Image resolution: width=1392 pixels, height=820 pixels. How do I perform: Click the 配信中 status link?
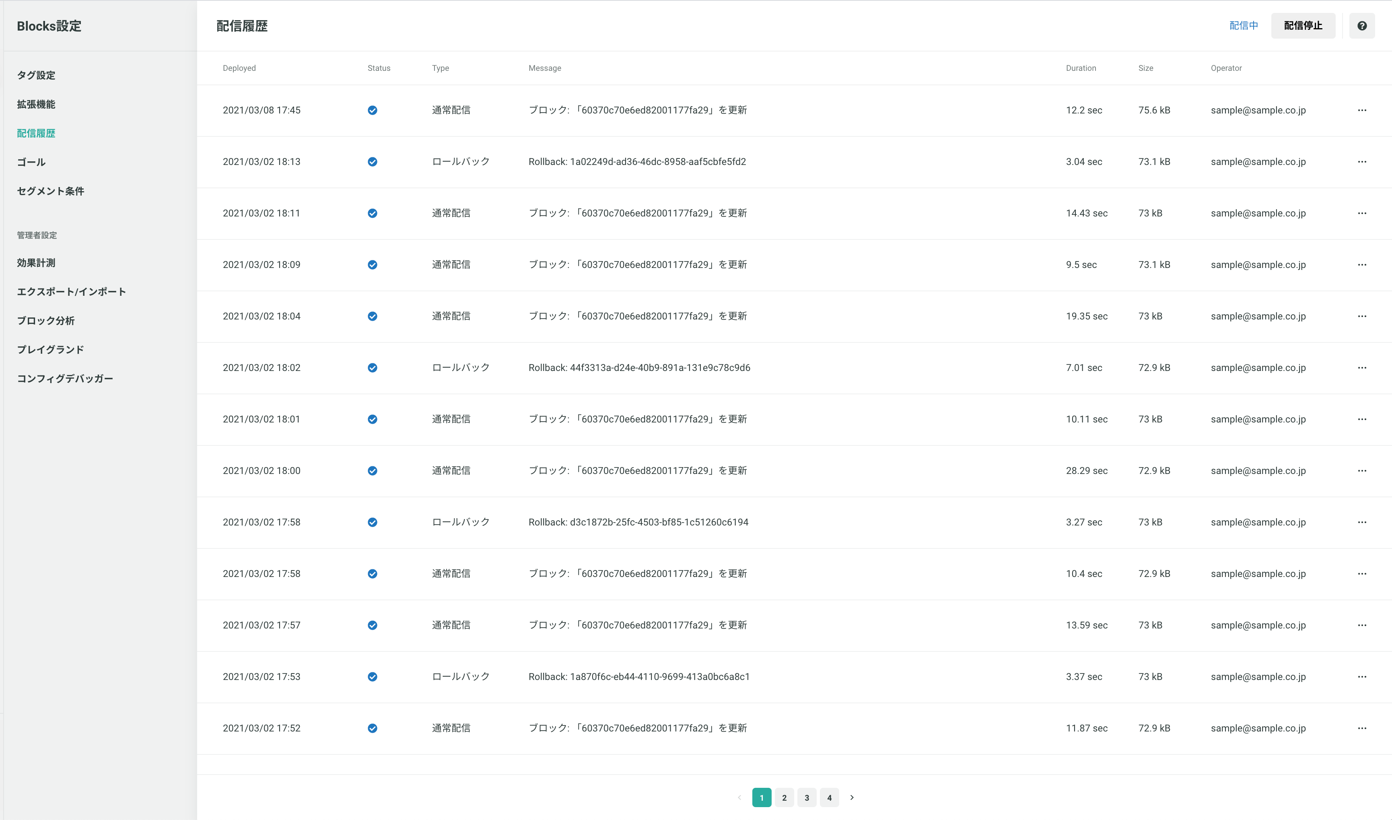pos(1244,26)
